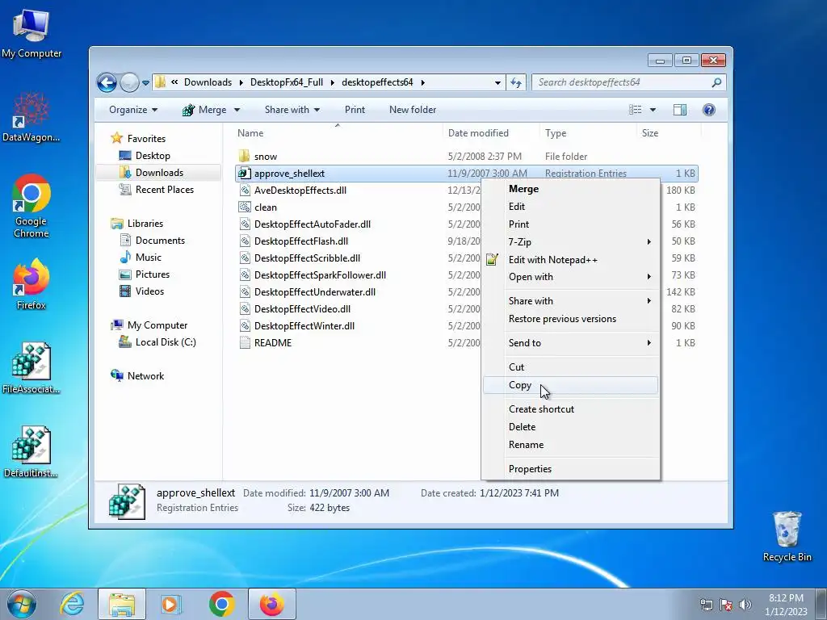Select the approve_shellext file icon

(x=244, y=173)
